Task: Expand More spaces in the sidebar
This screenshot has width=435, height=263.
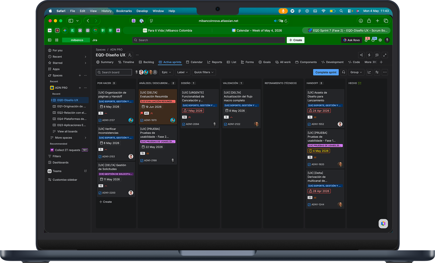Action: [x=86, y=138]
